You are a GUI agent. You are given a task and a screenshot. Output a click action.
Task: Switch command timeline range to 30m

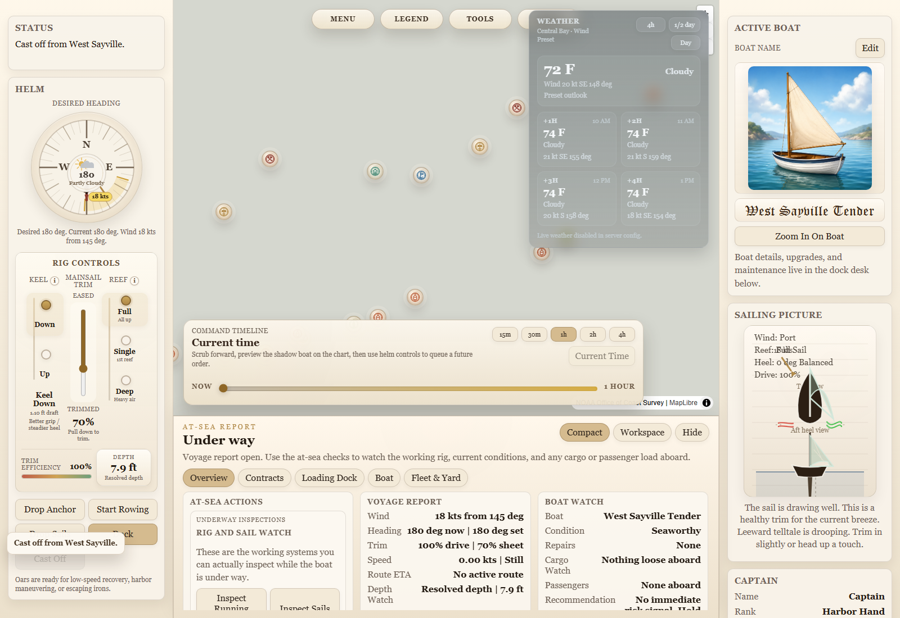534,334
